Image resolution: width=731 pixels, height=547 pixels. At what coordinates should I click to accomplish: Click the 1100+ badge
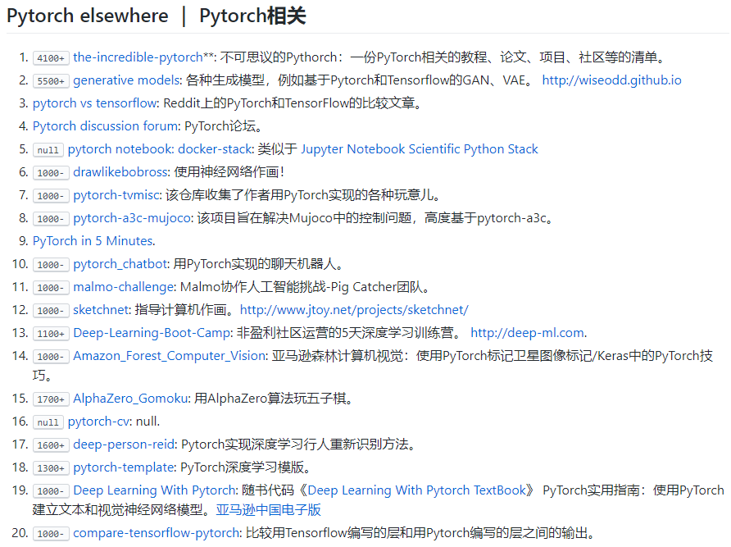(x=51, y=333)
